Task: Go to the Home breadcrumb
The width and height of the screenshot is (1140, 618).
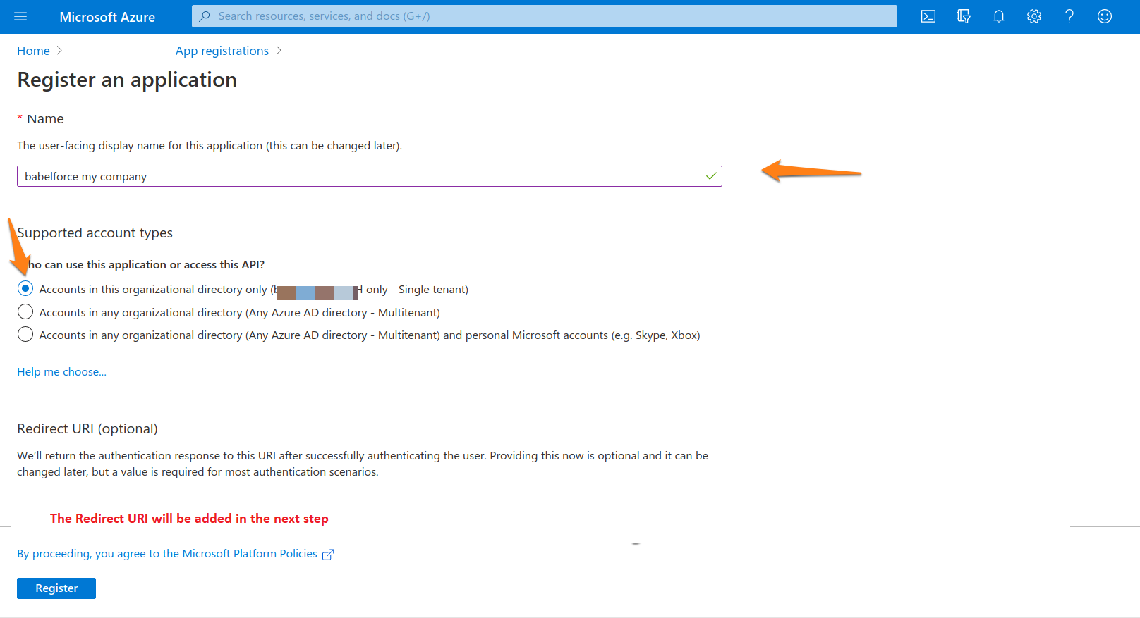Action: (x=33, y=51)
